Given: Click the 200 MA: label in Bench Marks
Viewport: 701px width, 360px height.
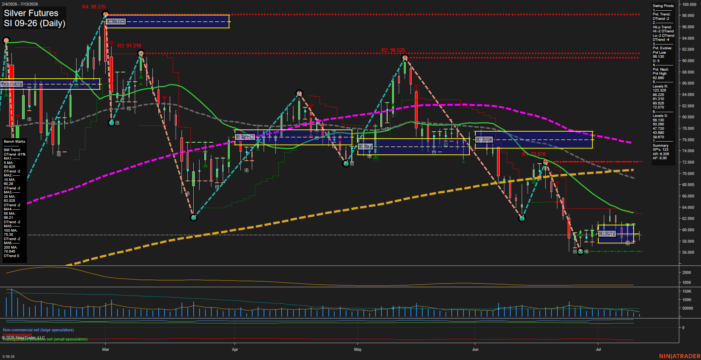Looking at the screenshot, I should (x=10, y=247).
